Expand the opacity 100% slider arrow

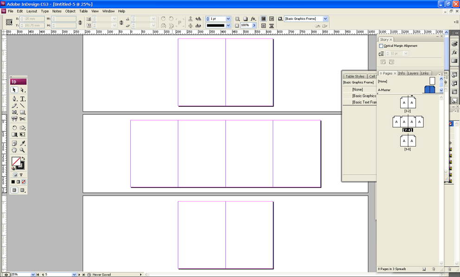click(254, 25)
